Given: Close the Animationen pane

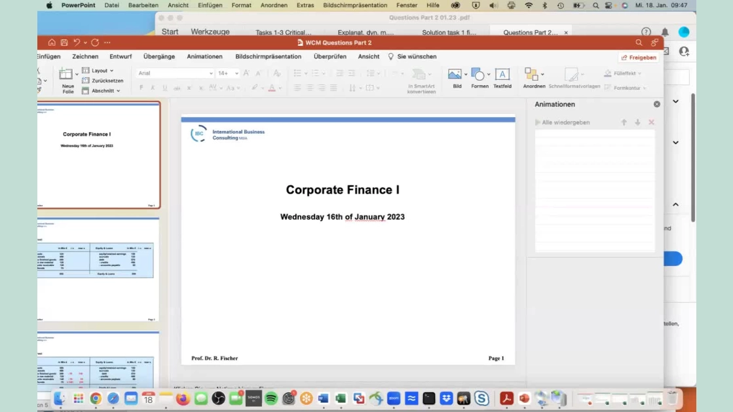Looking at the screenshot, I should (656, 104).
